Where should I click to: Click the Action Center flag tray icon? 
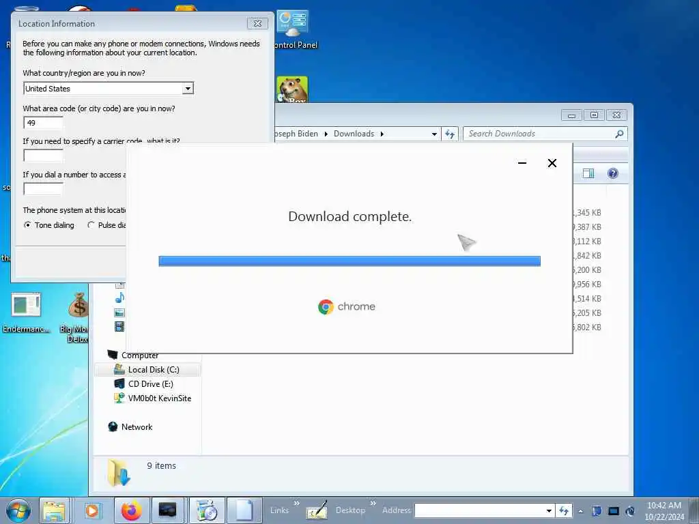click(x=597, y=511)
